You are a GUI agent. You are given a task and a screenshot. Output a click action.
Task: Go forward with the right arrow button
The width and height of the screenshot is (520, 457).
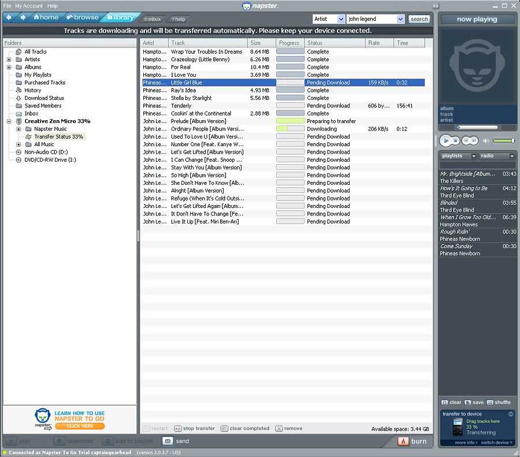[23, 17]
